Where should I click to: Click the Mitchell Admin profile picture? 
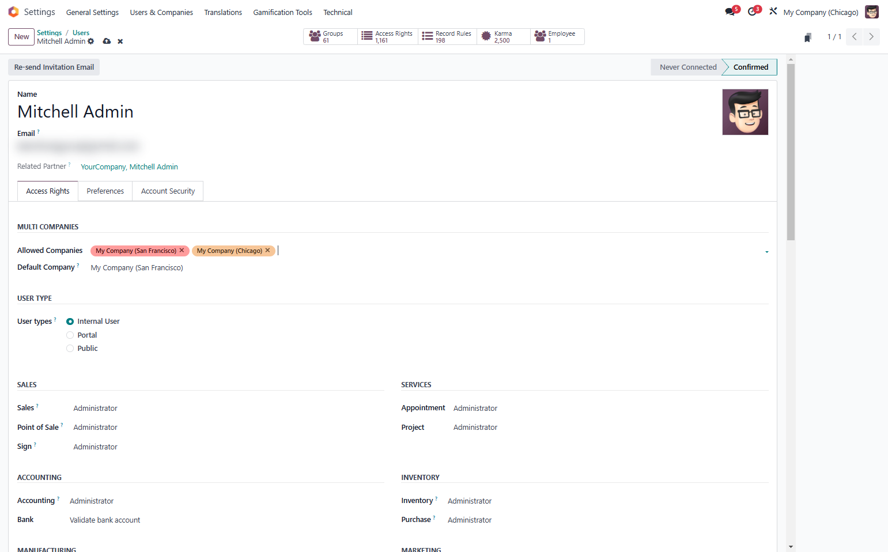click(745, 112)
